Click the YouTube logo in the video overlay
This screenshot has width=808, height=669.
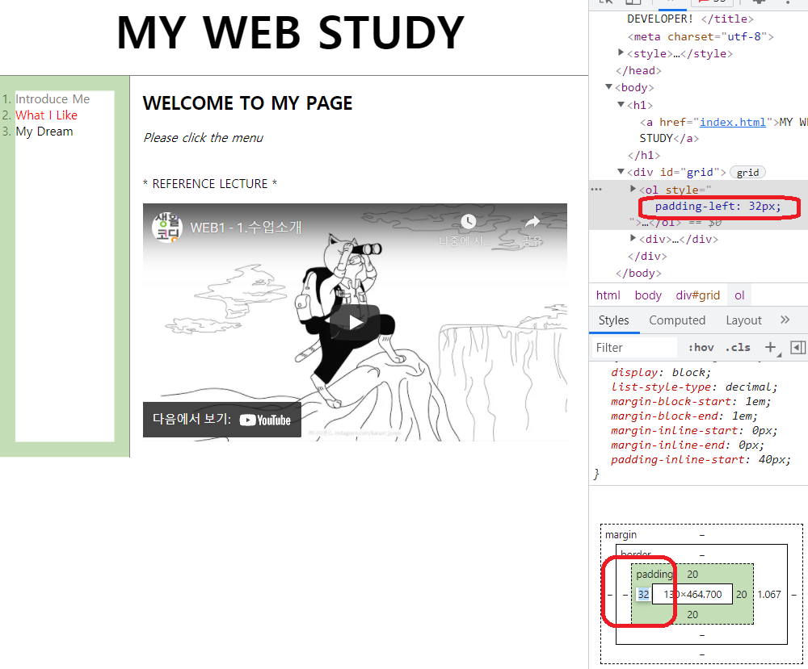(265, 420)
